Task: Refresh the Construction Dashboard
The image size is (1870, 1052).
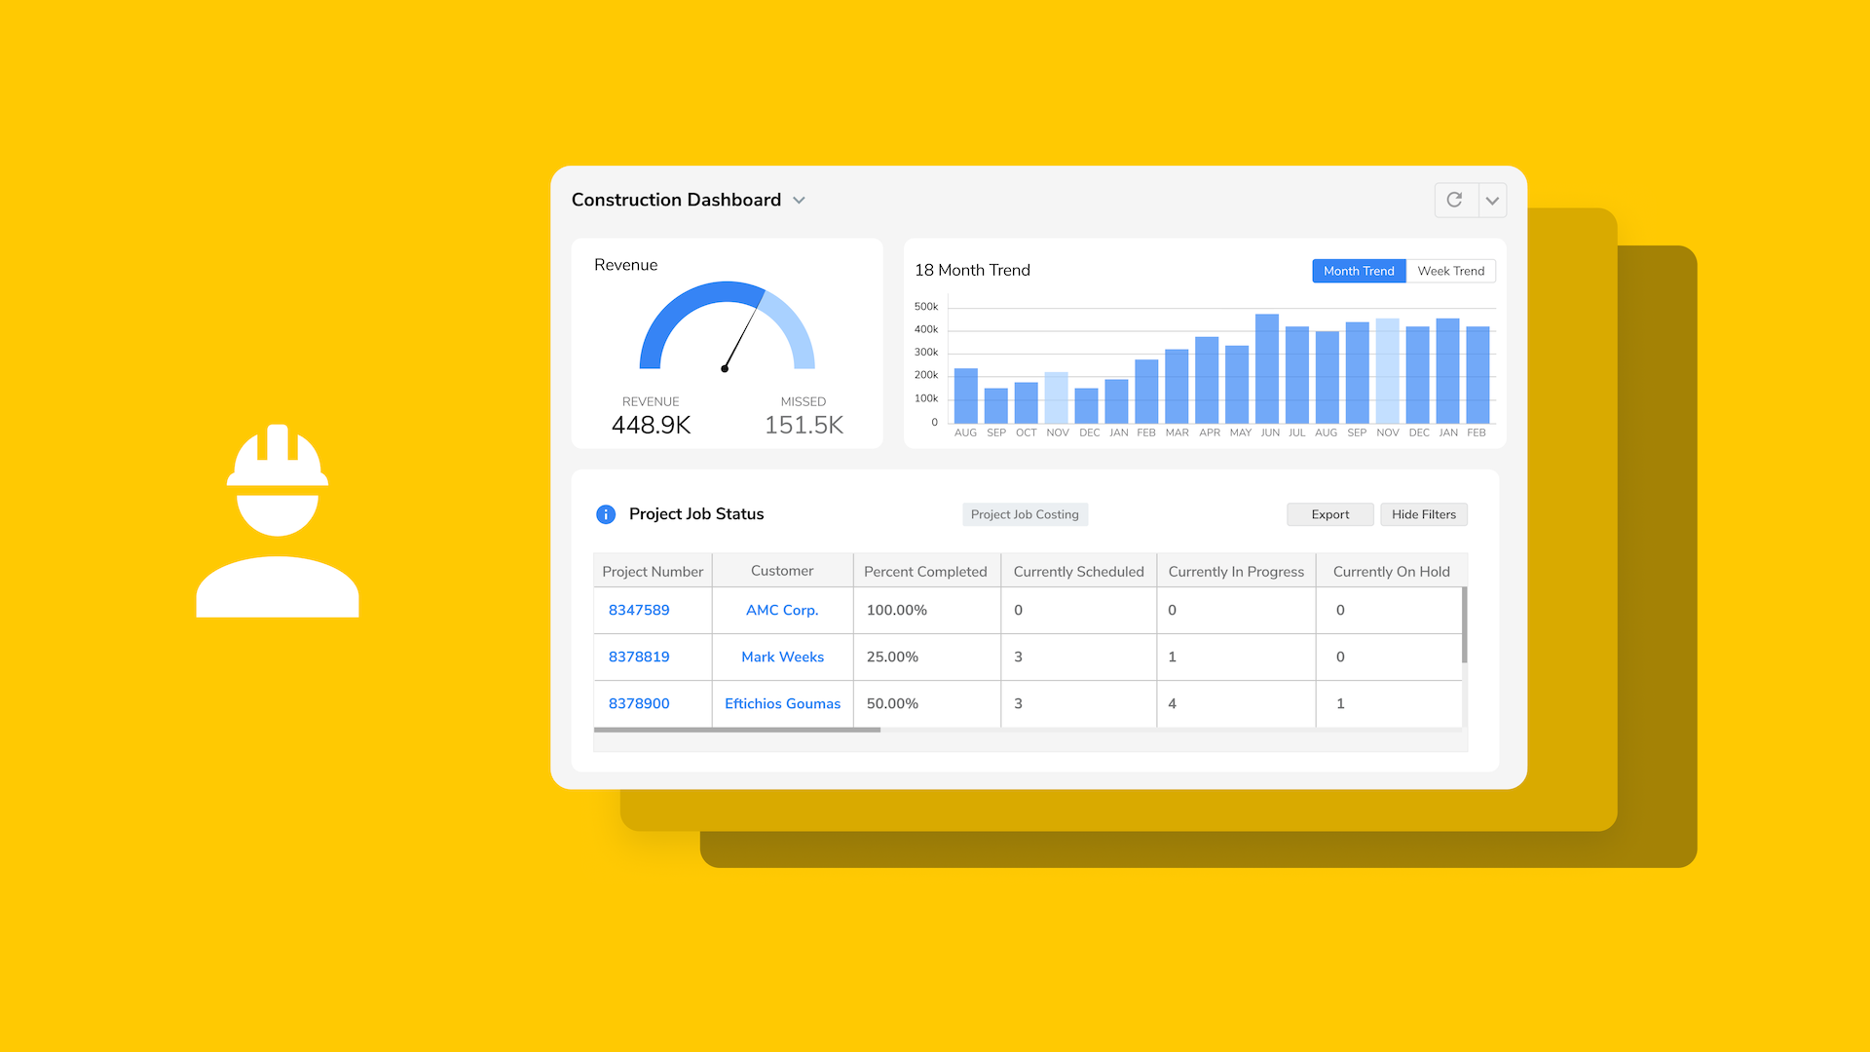Action: [1454, 200]
